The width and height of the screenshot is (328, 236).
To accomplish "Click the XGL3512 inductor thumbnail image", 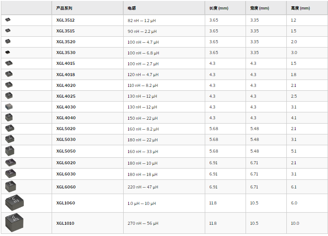I will point(8,20).
